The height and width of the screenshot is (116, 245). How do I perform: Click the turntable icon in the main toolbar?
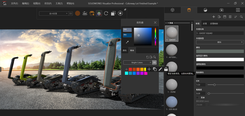pyautogui.click(x=85, y=13)
